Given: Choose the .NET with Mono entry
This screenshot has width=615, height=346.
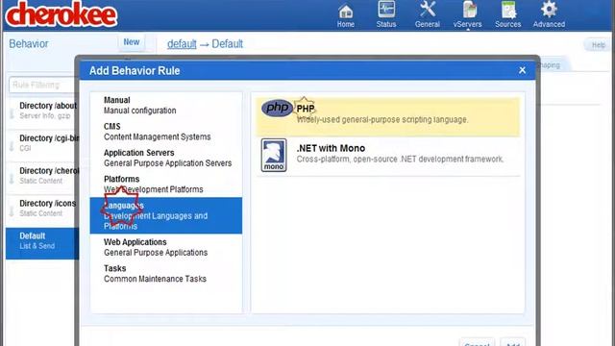Looking at the screenshot, I should (388, 156).
